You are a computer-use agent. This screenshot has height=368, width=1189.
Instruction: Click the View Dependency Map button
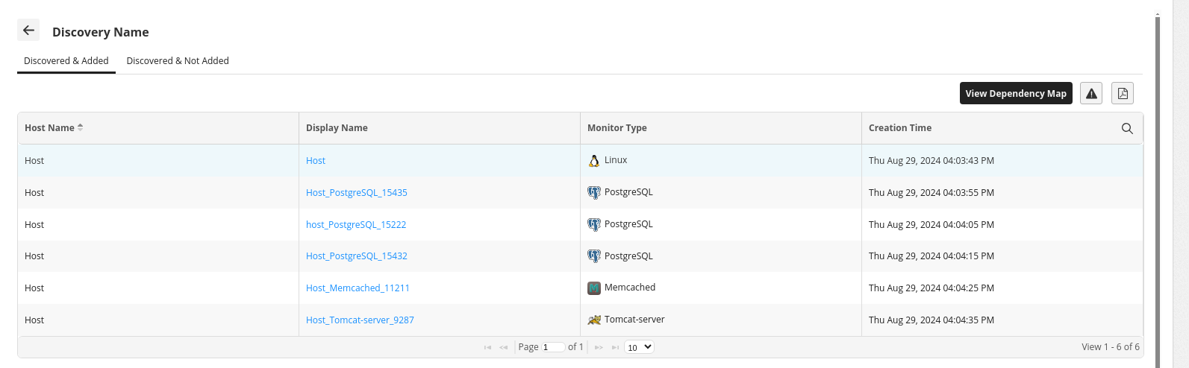coord(1016,93)
